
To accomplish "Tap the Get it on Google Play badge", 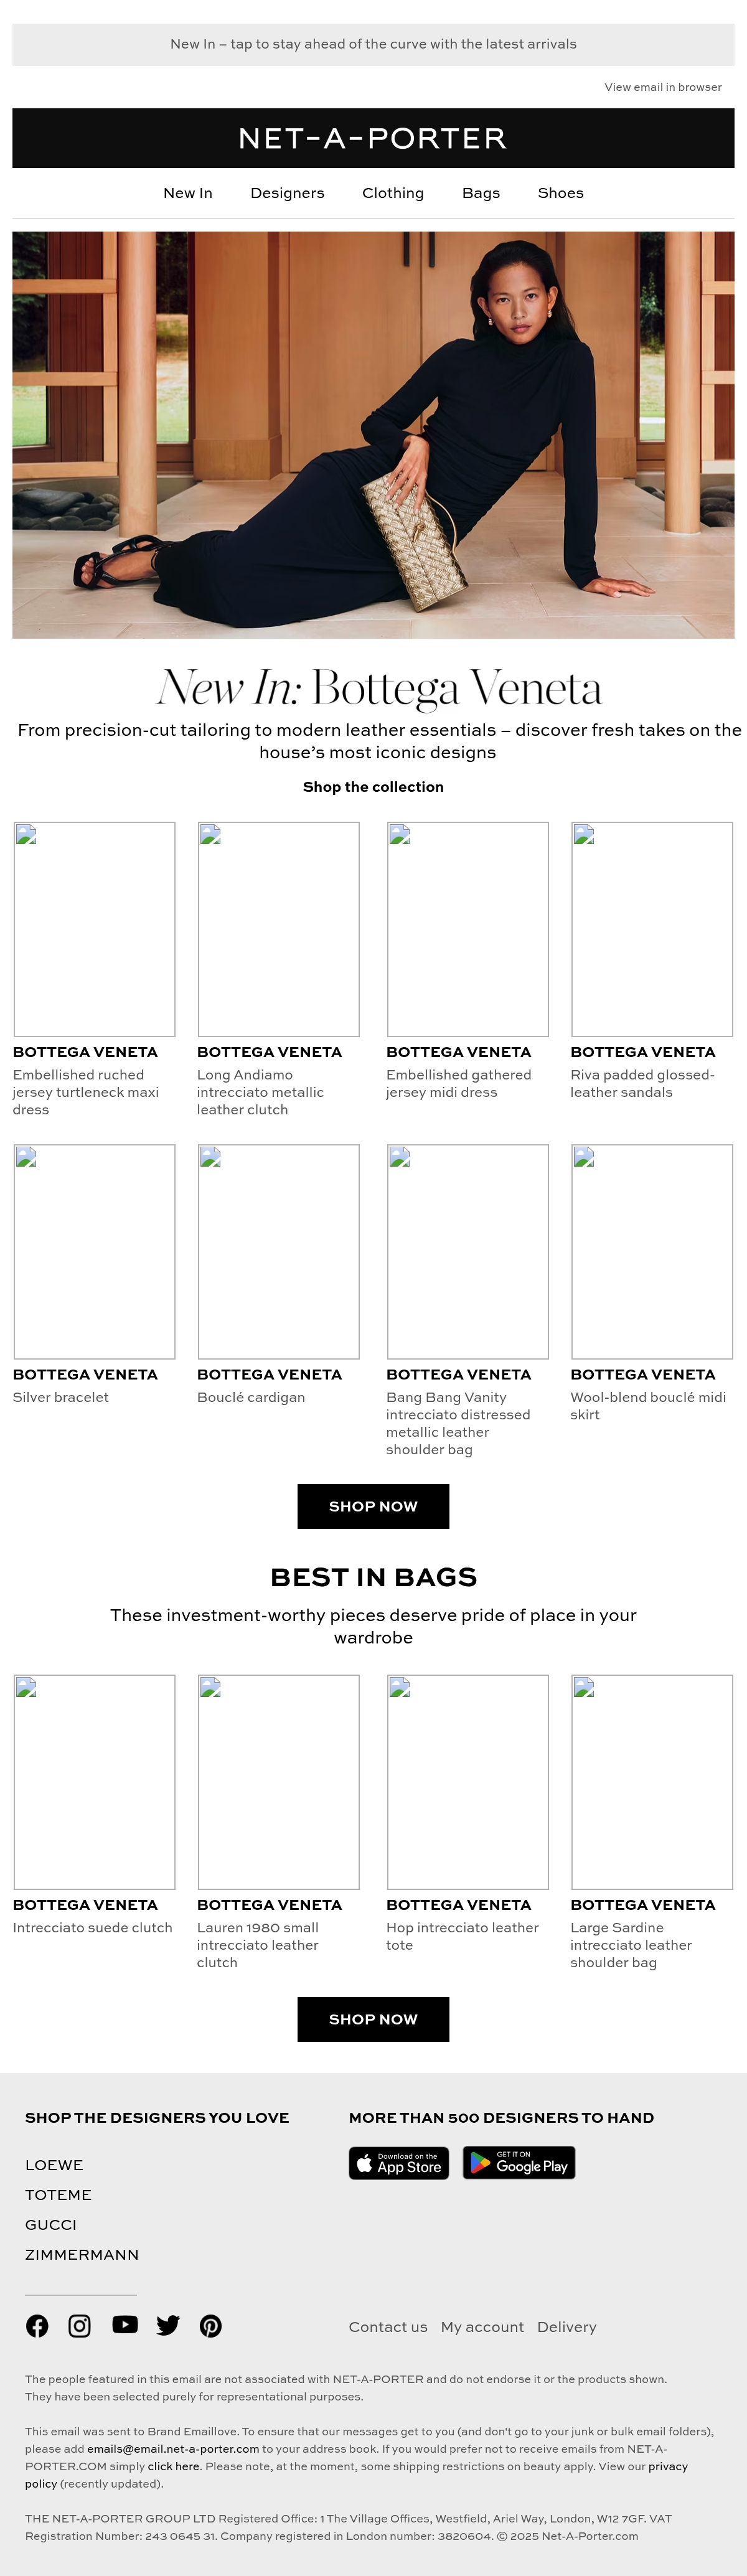I will coord(519,2163).
